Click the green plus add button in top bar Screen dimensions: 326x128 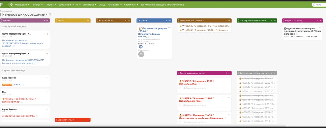(x=12, y=5)
